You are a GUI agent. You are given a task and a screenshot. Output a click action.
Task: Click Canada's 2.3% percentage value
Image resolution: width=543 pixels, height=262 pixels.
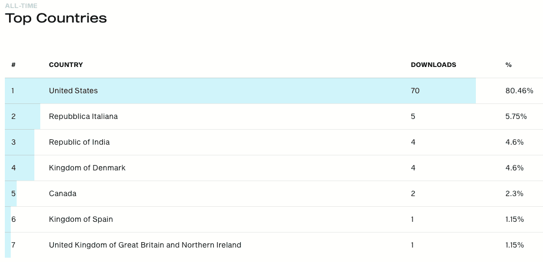[514, 193]
